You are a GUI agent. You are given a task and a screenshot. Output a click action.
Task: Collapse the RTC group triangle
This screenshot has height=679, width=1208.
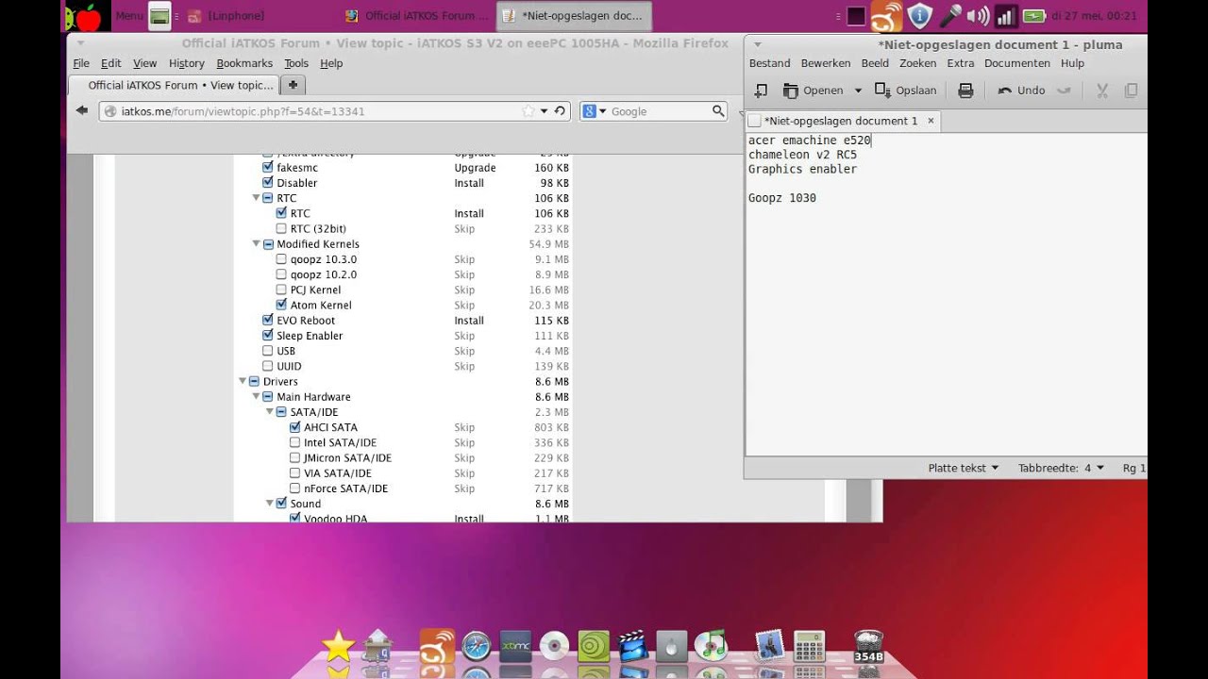tap(256, 198)
